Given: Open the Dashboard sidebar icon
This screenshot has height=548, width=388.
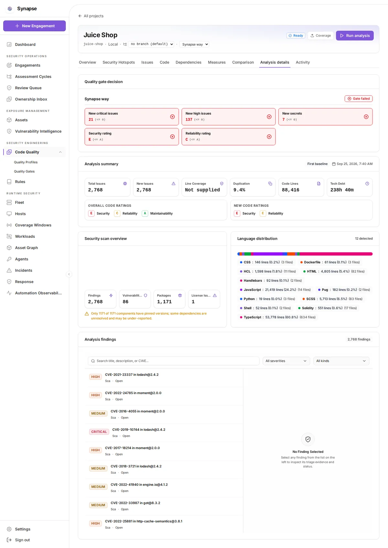Looking at the screenshot, I should click(9, 45).
